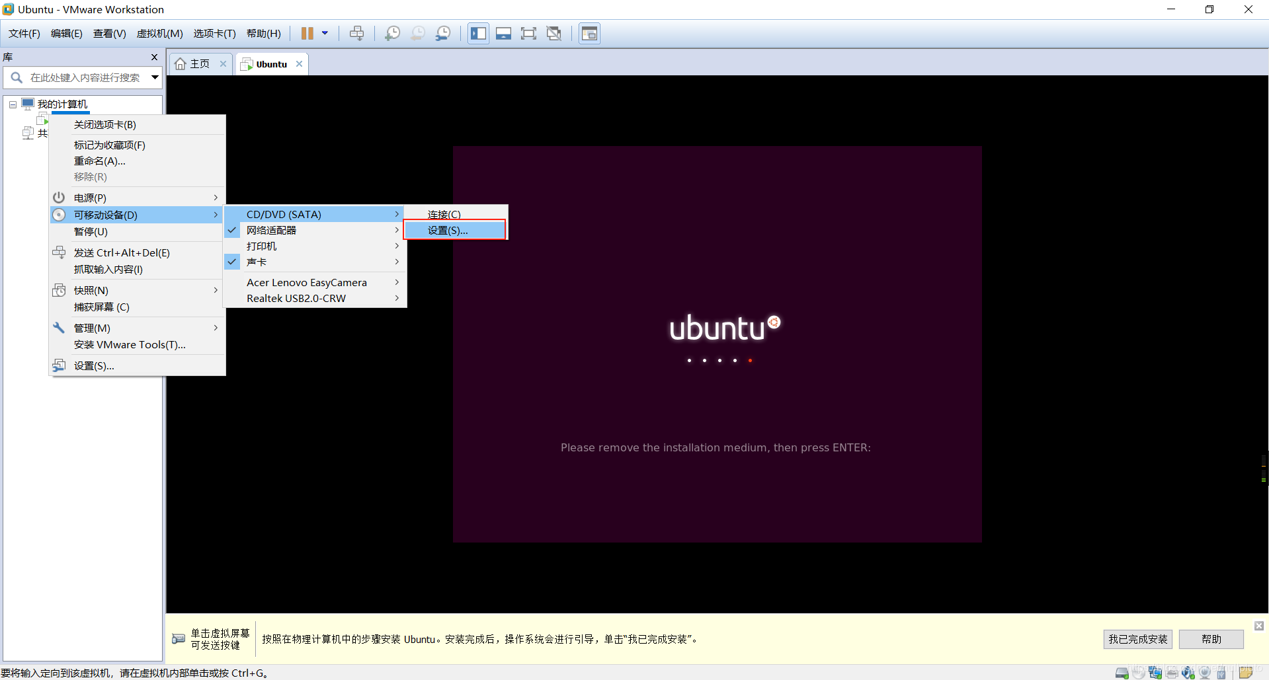Image resolution: width=1269 pixels, height=680 pixels.
Task: Click the 帮助 button in notification bar
Action: (x=1211, y=639)
